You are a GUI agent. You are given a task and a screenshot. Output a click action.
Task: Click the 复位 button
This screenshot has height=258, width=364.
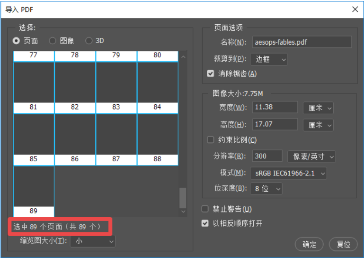[343, 244]
